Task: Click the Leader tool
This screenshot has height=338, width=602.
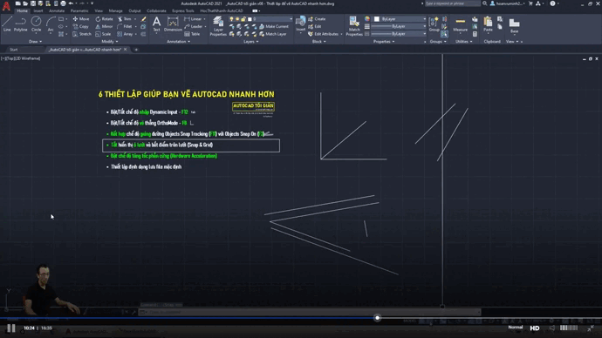Action: pyautogui.click(x=194, y=26)
